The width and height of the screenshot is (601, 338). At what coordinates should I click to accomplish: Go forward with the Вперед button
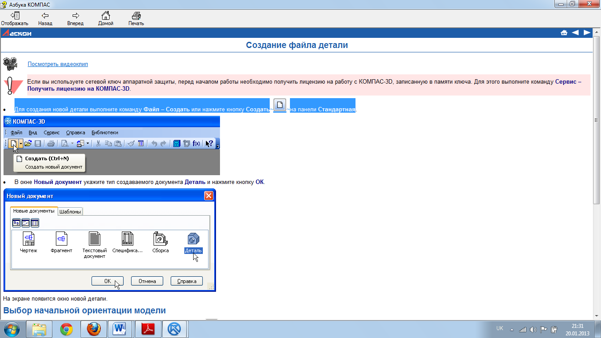75,18
